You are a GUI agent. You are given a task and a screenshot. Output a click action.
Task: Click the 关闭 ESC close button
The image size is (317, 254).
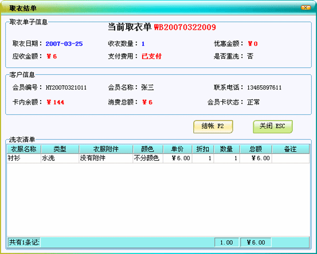(x=273, y=126)
